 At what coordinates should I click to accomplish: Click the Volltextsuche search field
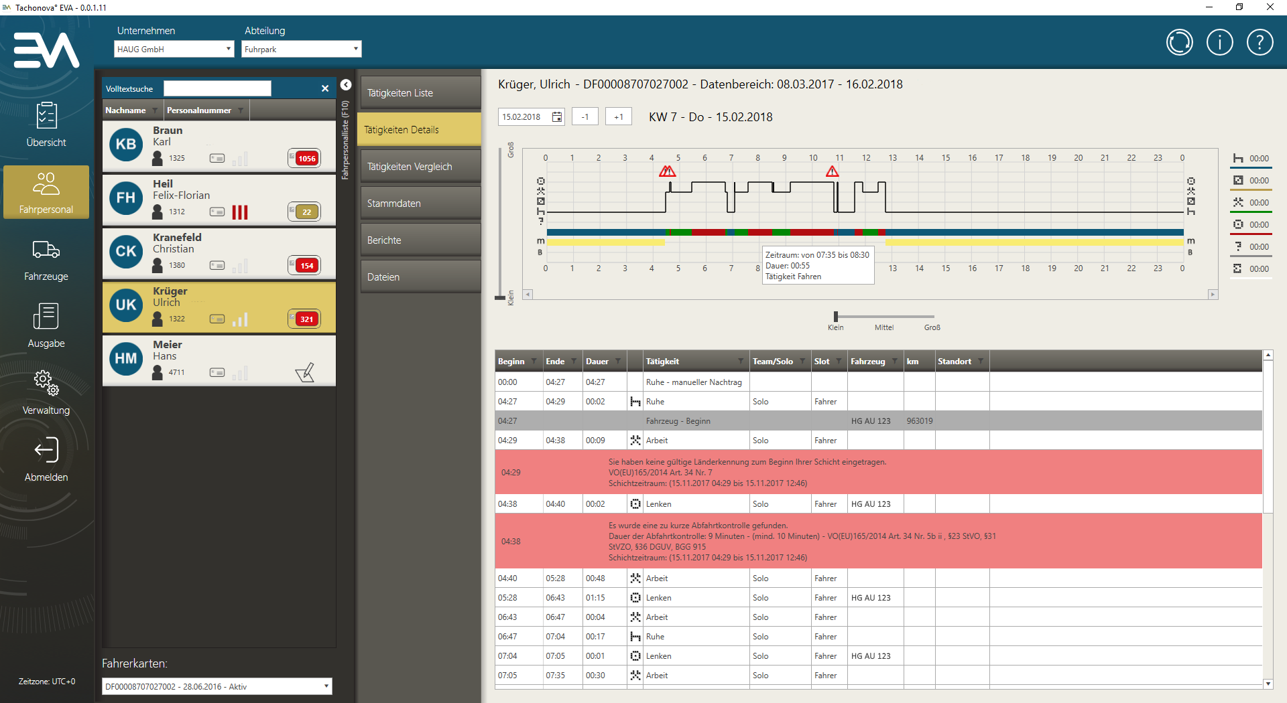click(x=217, y=88)
